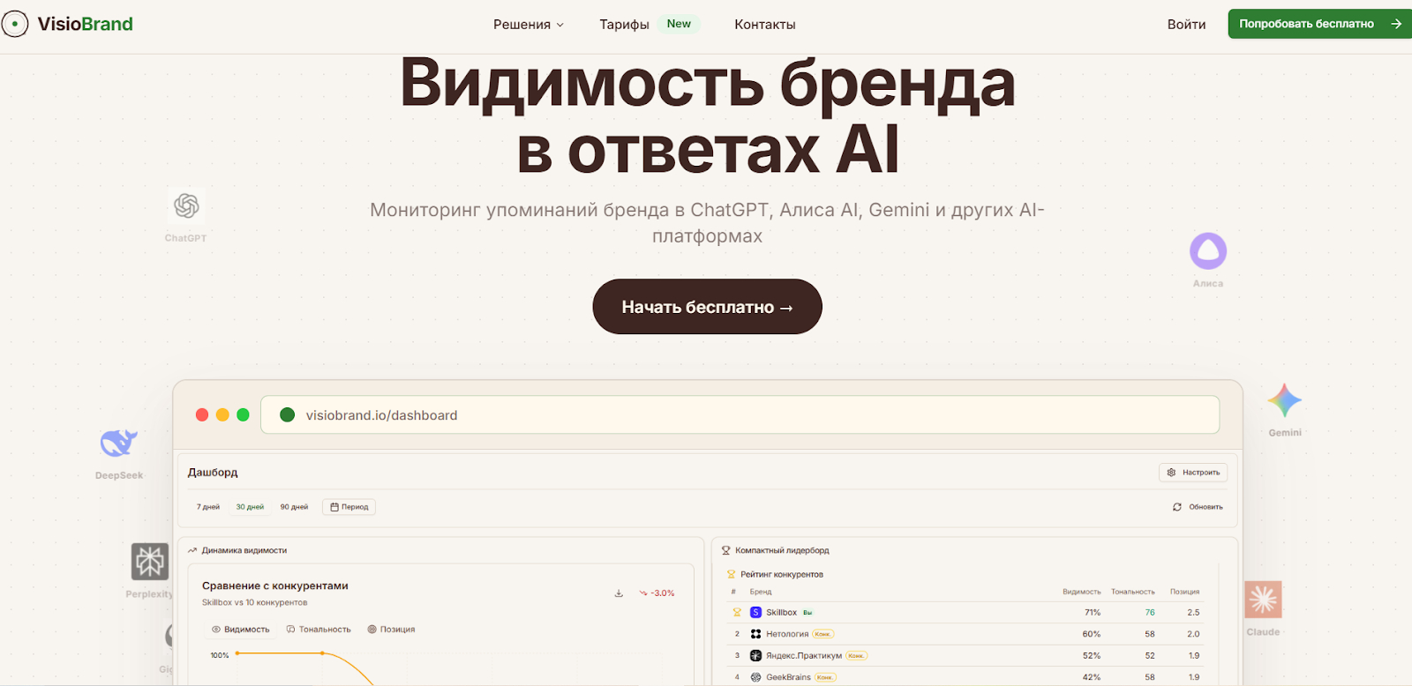Click the Попробовать бесплатно button
Image resolution: width=1412 pixels, height=686 pixels.
tap(1319, 24)
